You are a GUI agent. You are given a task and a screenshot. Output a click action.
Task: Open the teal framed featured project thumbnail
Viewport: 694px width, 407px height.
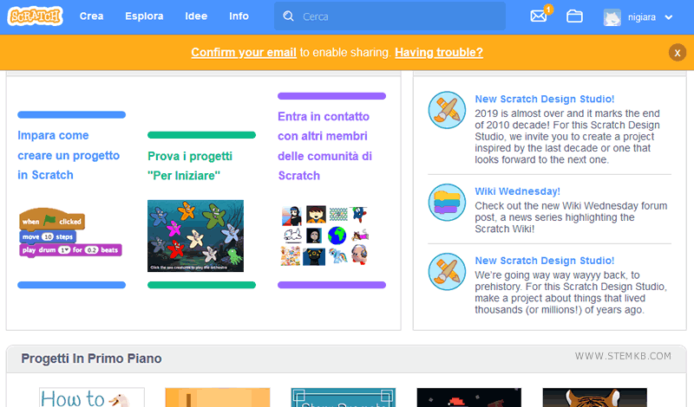click(343, 397)
